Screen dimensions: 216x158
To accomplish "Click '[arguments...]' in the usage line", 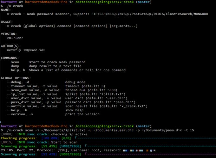I will tap(123, 26).
